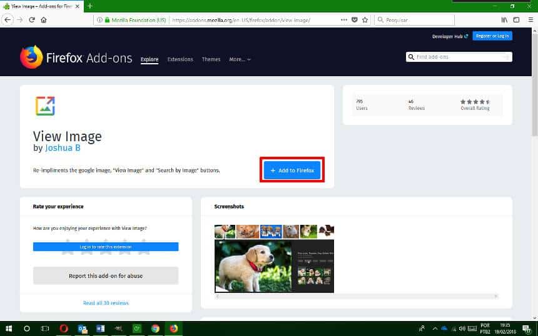Open Word from the taskbar
538x336 pixels.
[101, 329]
